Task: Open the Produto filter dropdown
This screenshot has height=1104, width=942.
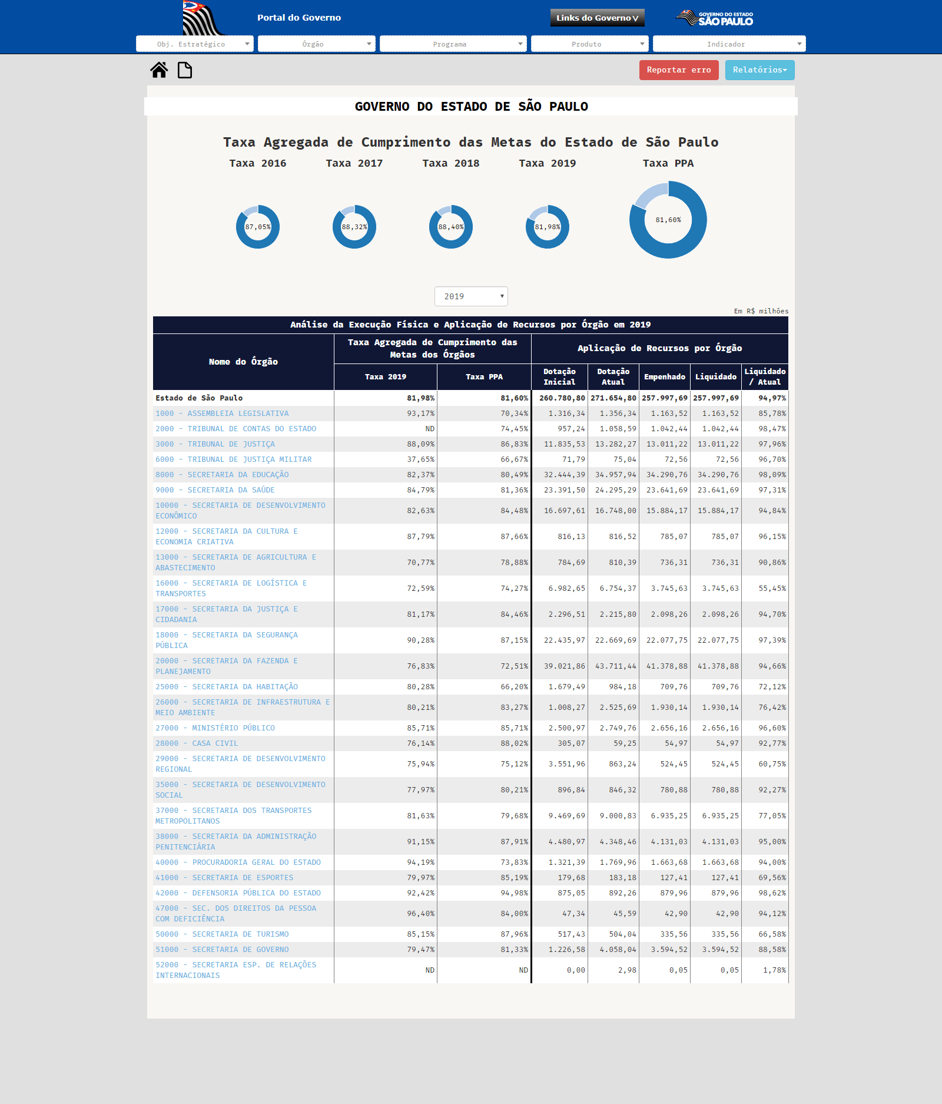Action: click(589, 44)
